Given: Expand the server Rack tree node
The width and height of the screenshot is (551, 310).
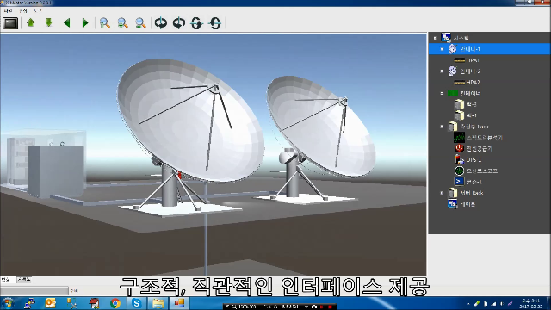Looking at the screenshot, I should tap(442, 193).
